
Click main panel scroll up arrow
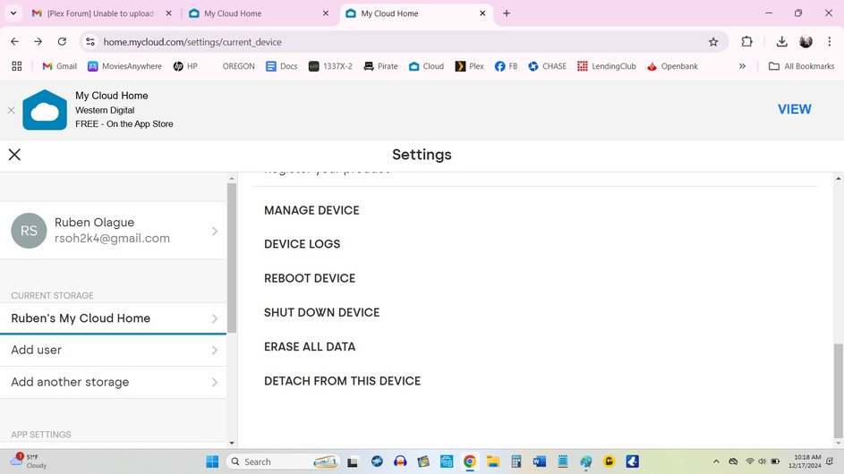[x=838, y=178]
